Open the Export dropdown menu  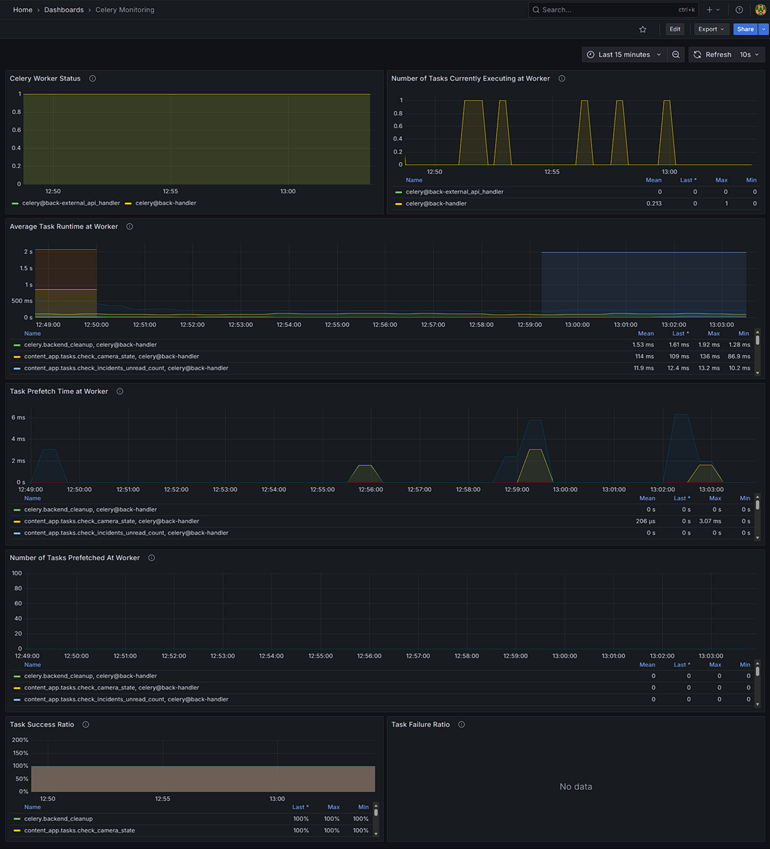point(711,29)
